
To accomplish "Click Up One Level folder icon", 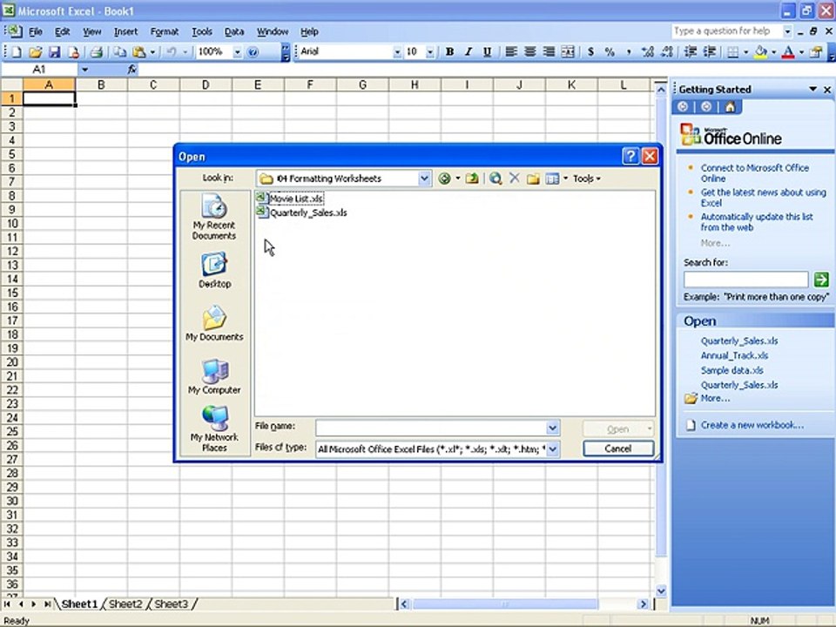I will (471, 179).
